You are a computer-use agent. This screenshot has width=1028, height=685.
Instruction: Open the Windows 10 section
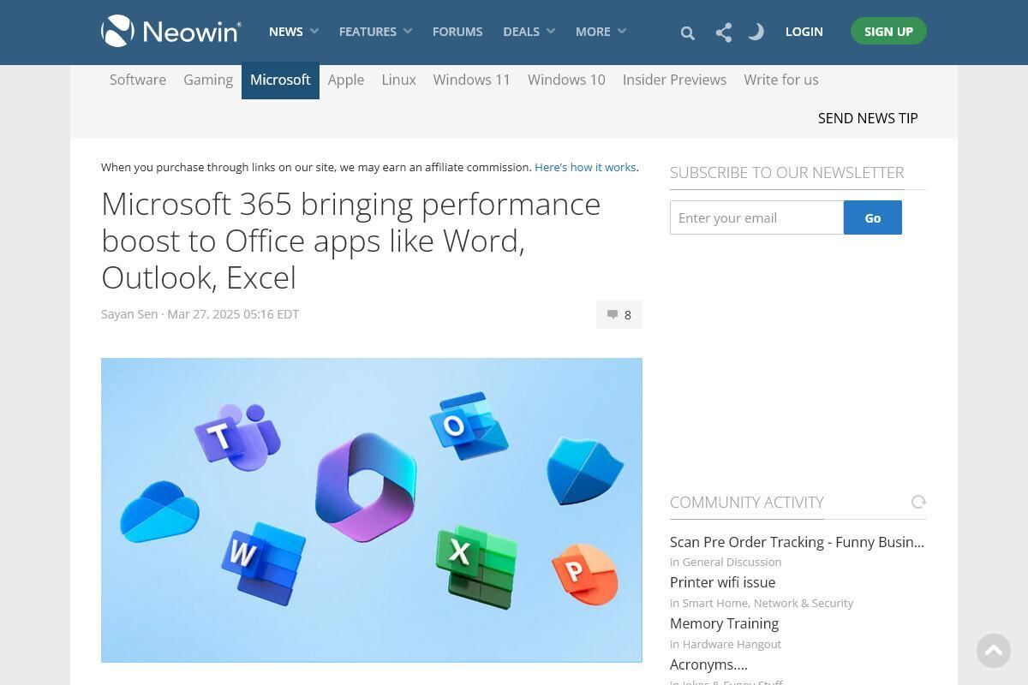[566, 80]
